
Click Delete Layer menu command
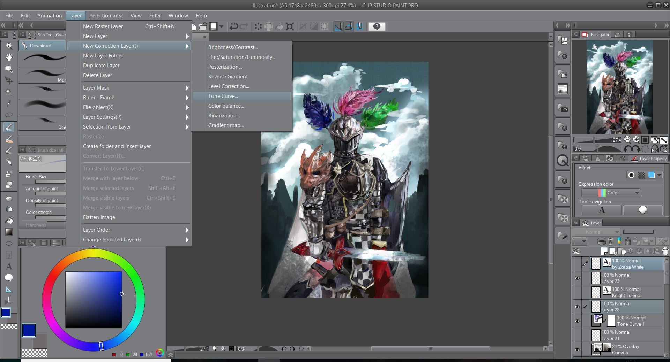(x=129, y=75)
